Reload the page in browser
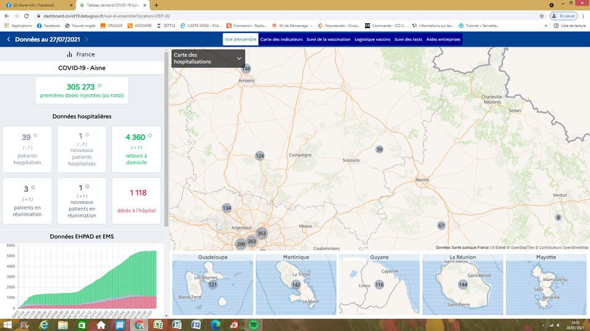 tap(26, 15)
